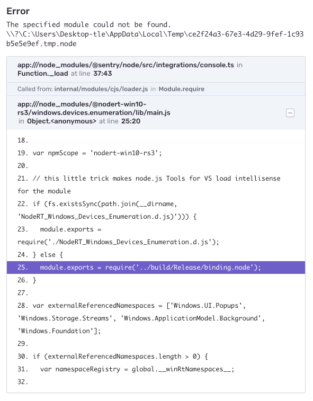
Task: Click 'Called from: internal/modules/cjs/loader.js' row
Action: click(x=156, y=89)
